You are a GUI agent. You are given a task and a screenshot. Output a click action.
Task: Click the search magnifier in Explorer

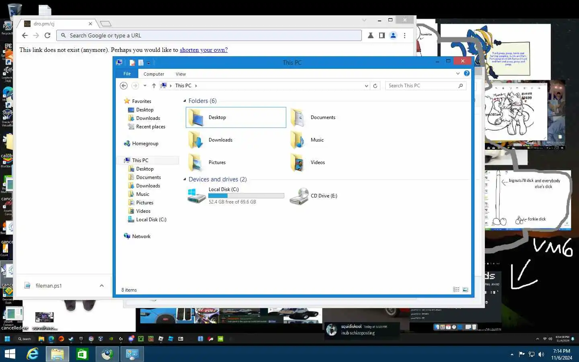(x=460, y=86)
